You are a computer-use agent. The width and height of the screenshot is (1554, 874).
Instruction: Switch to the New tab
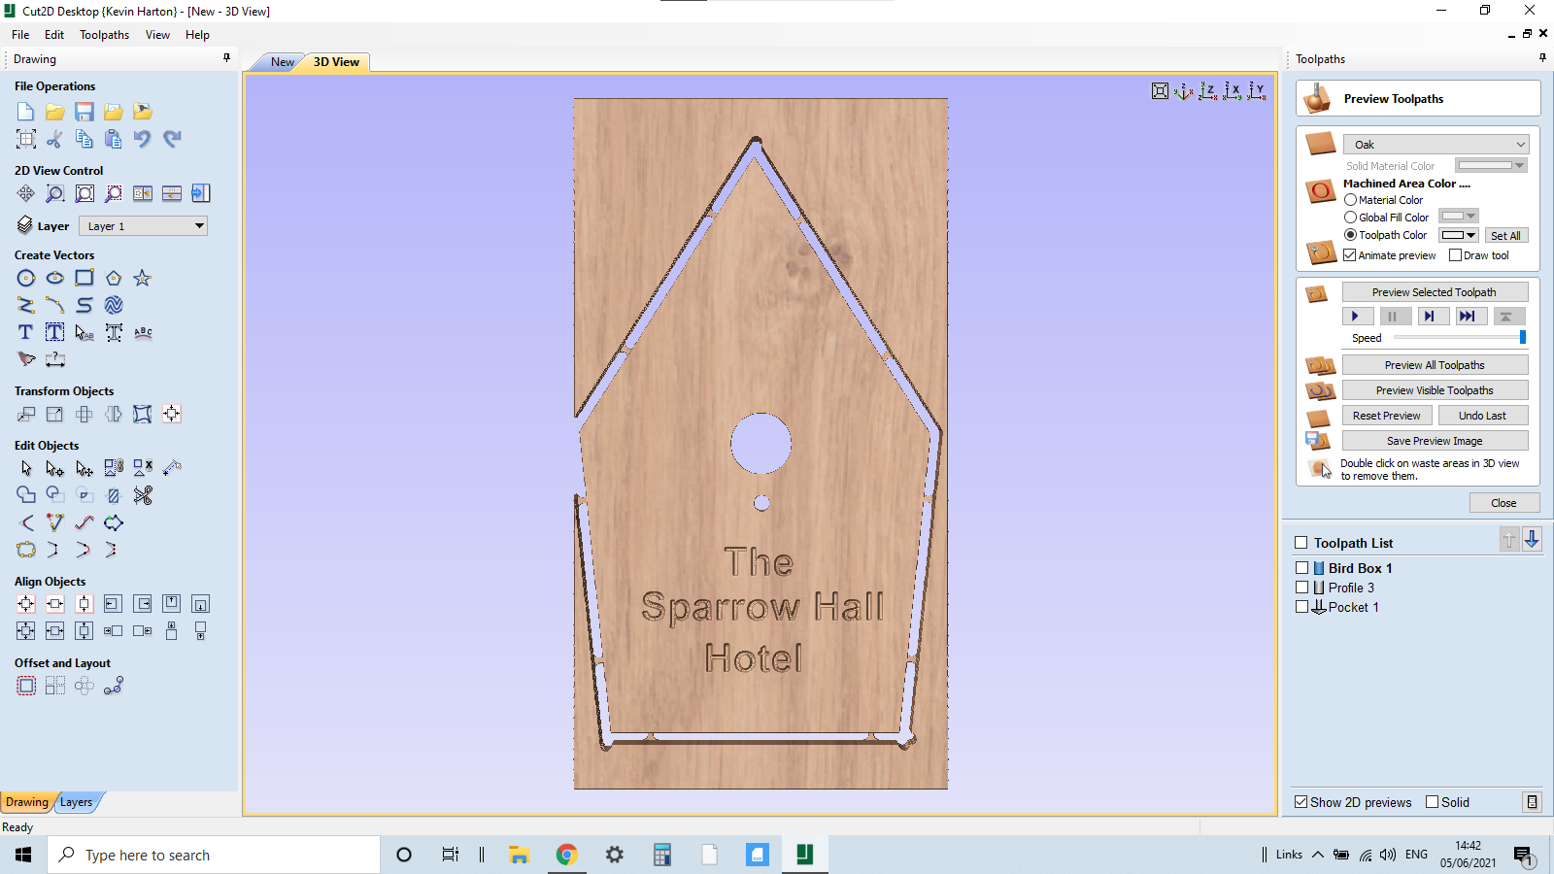pos(281,61)
